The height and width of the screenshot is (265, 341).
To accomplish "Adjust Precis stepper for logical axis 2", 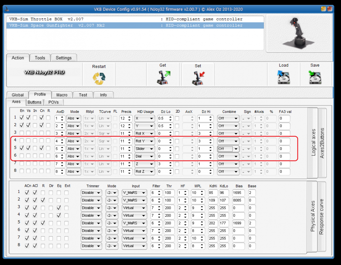I will tap(129, 126).
